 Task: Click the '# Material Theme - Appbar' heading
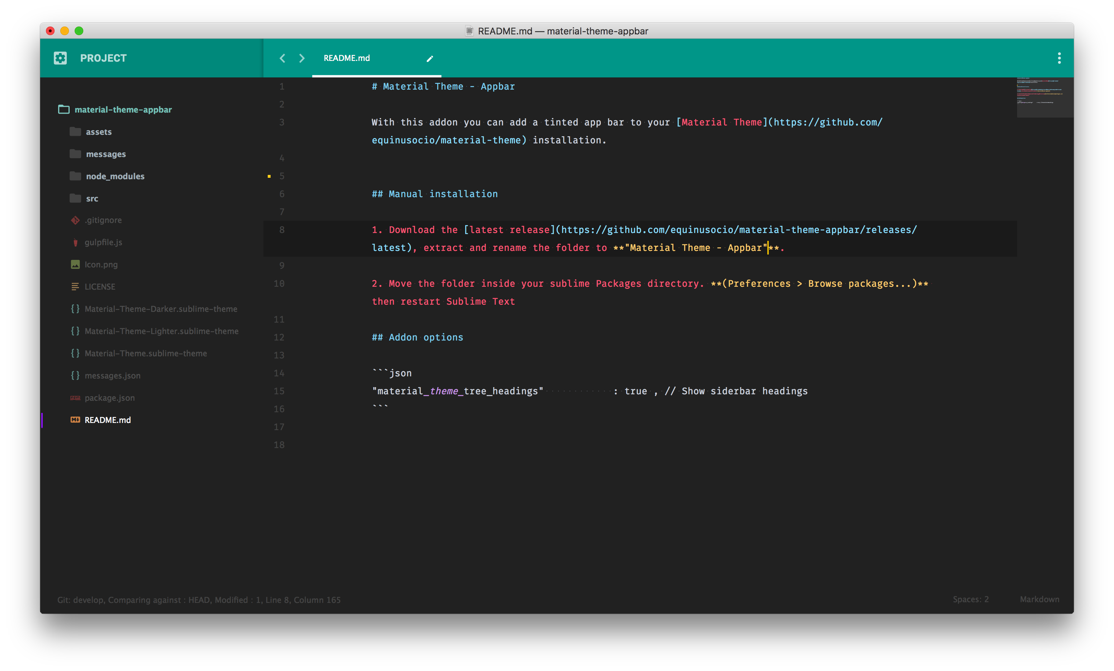tap(443, 86)
